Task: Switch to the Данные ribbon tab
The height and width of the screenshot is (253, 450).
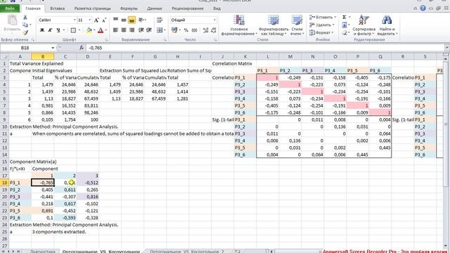Action: (155, 8)
